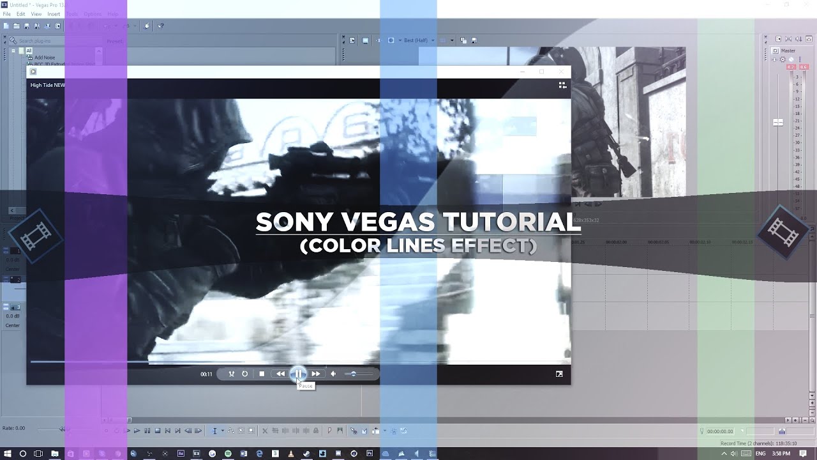The height and width of the screenshot is (460, 817).
Task: Click Play in the Vegas transport bar
Action: (x=137, y=431)
